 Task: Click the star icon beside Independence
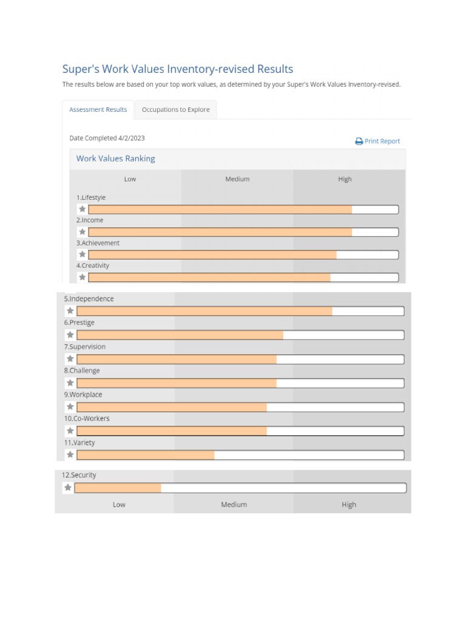70,311
